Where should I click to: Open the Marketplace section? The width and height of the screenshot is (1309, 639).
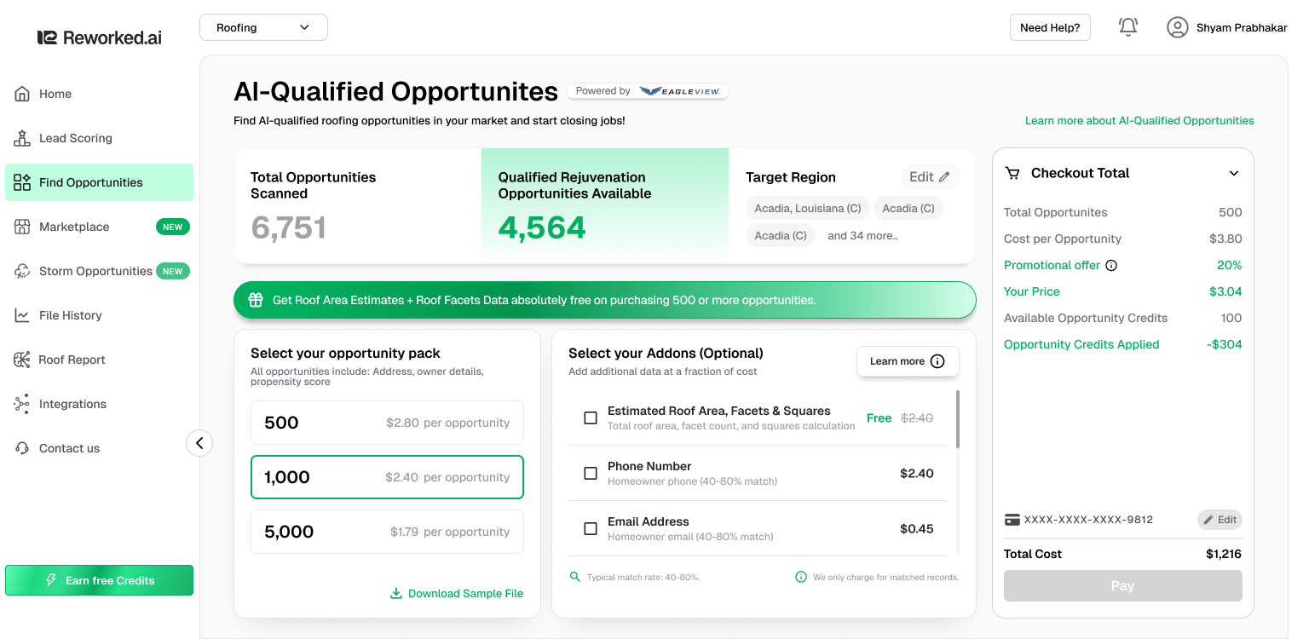tap(20, 227)
